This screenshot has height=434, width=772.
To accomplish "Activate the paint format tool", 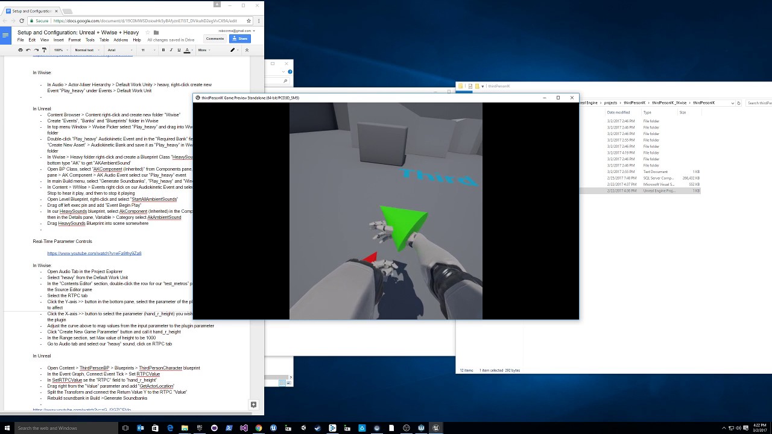I will point(44,50).
